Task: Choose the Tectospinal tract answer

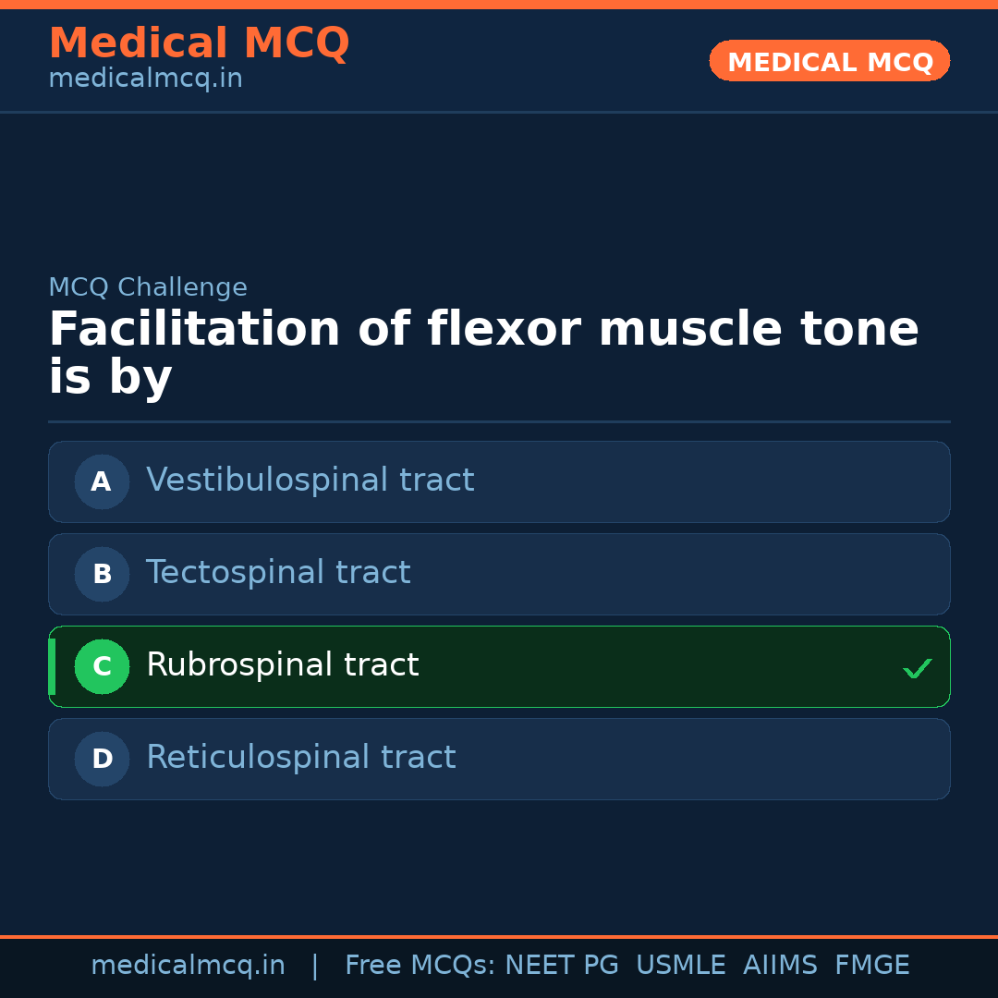Action: pyautogui.click(x=277, y=573)
